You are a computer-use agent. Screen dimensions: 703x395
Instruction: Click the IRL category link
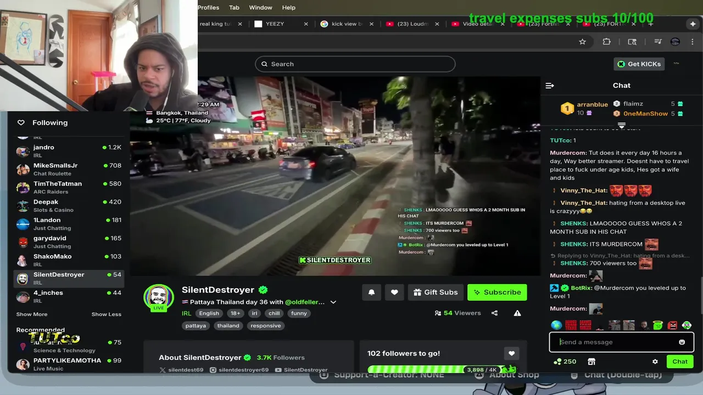pyautogui.click(x=187, y=313)
